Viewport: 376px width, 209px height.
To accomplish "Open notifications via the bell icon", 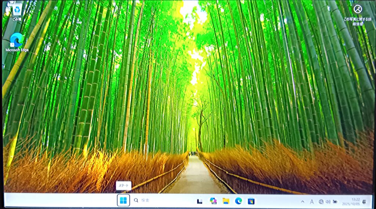I will pos(364,201).
